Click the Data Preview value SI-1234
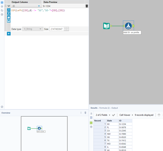This screenshot has height=151, width=163. pos(46,6)
